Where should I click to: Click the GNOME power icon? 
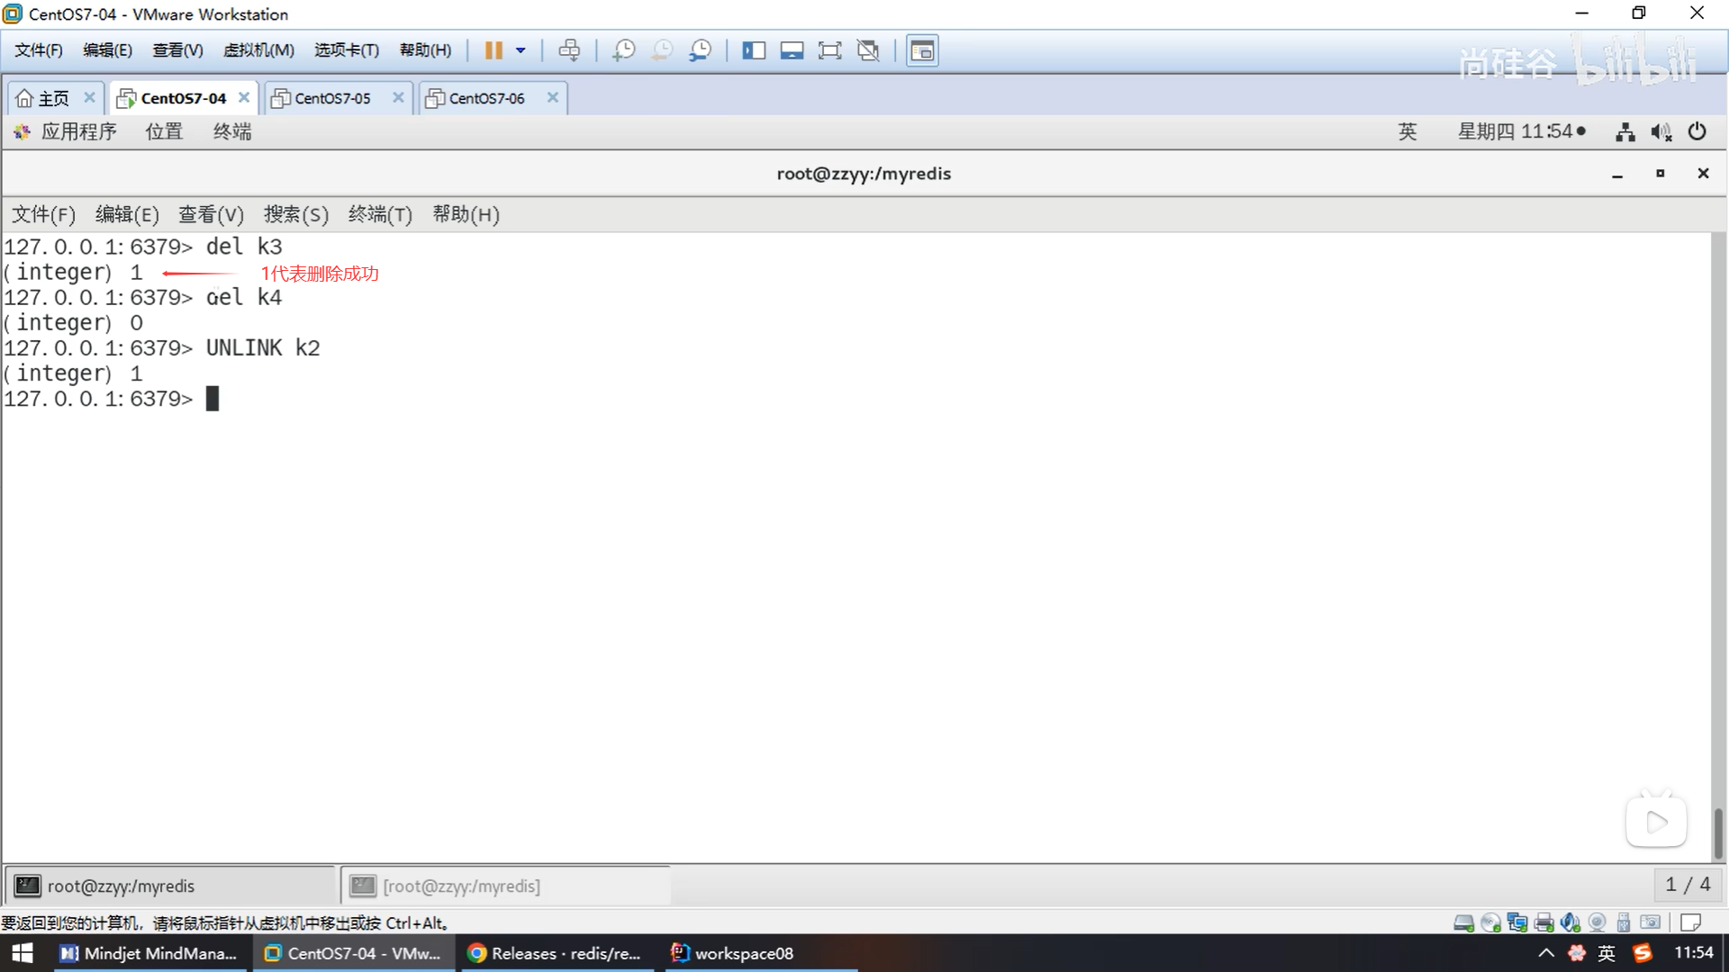pyautogui.click(x=1697, y=132)
